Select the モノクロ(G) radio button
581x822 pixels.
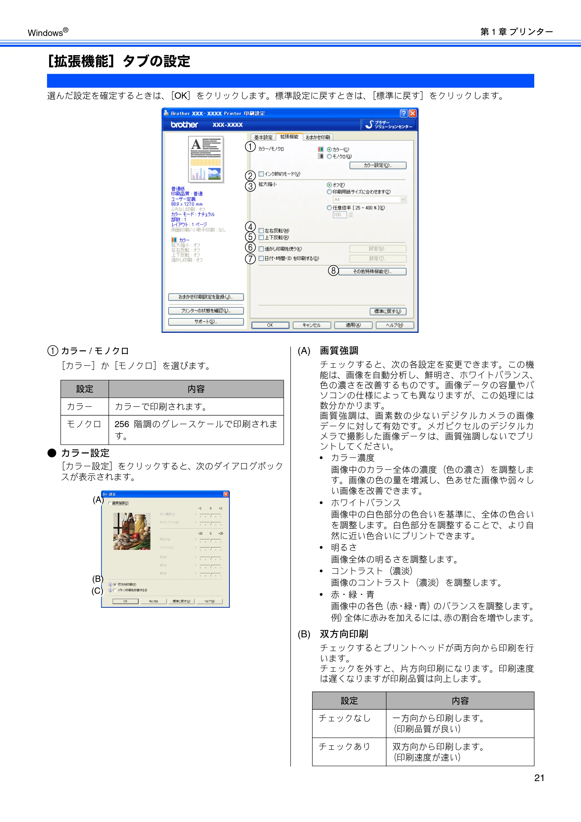pyautogui.click(x=329, y=156)
